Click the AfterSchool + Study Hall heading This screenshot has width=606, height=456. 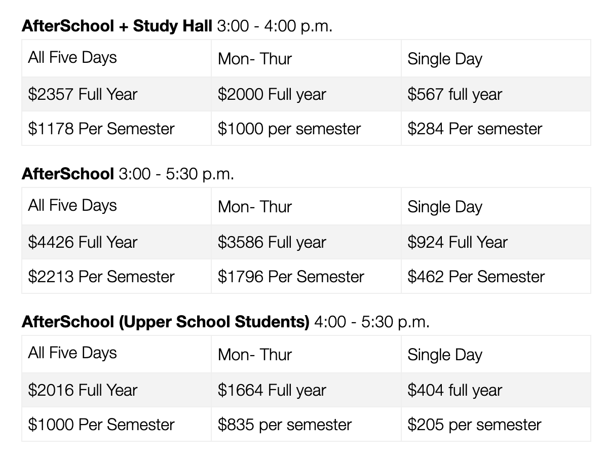point(177,26)
